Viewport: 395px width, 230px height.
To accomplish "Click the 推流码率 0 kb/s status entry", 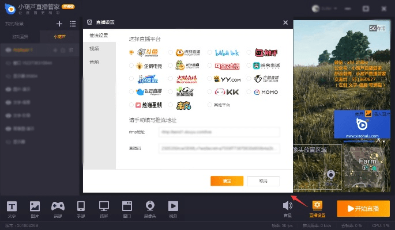I will pos(317,225).
